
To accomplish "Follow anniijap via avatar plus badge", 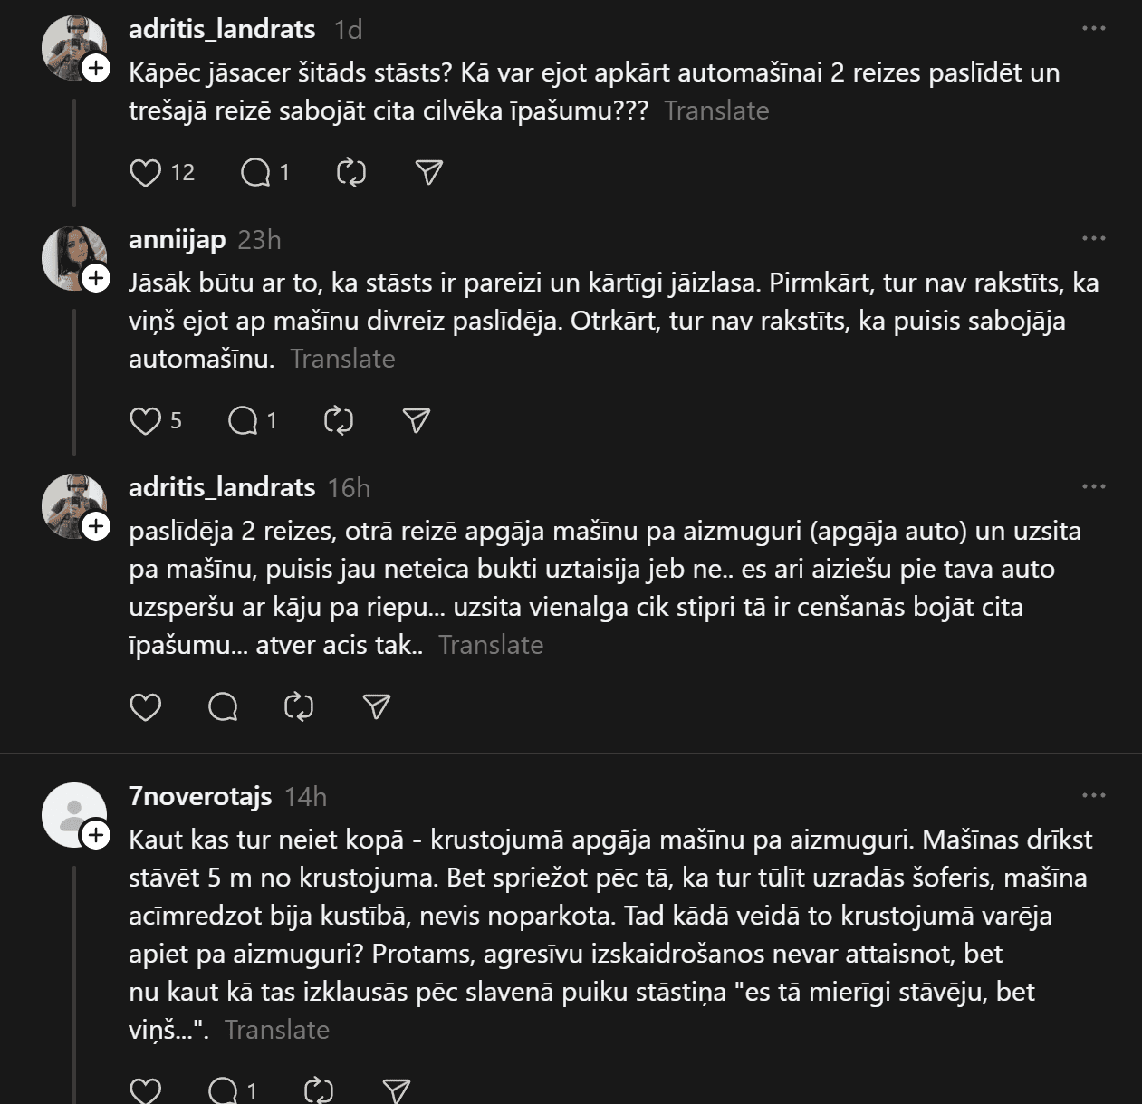I will pos(96,278).
